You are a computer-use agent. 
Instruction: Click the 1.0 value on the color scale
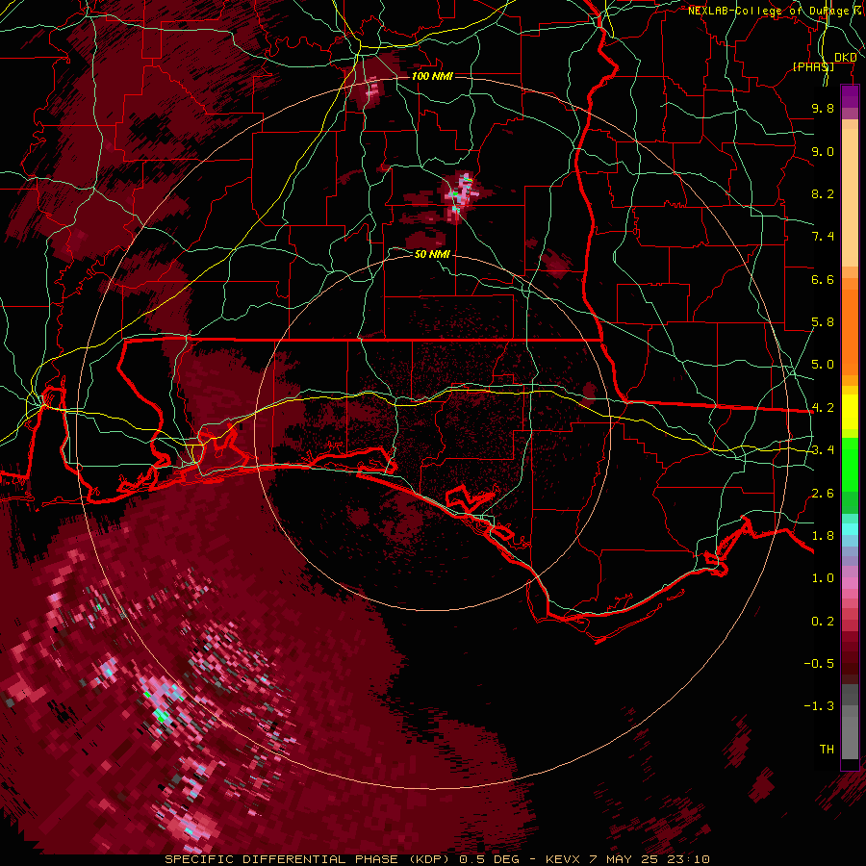[x=823, y=578]
